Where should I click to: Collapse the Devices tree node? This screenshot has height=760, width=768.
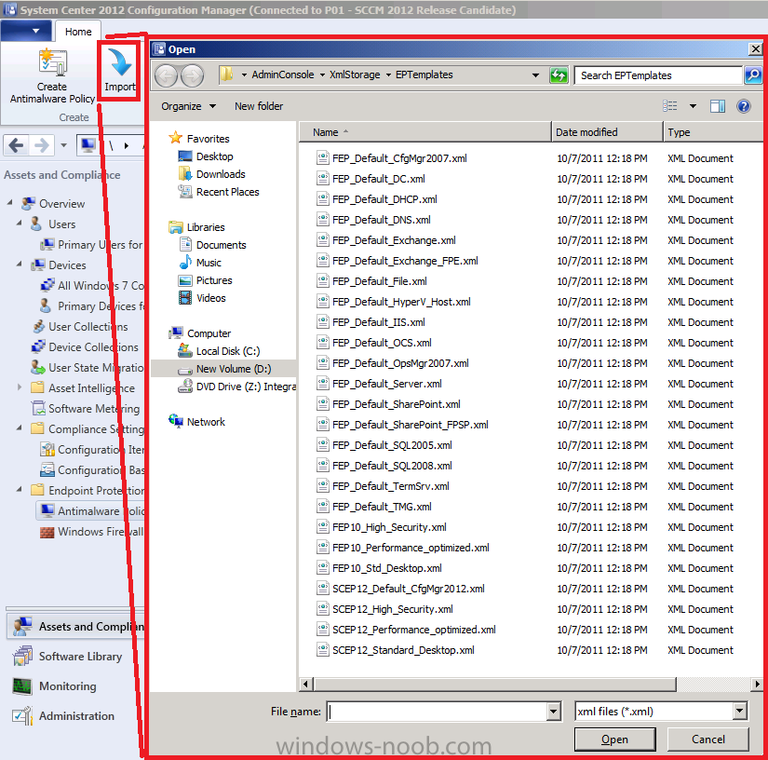point(20,264)
